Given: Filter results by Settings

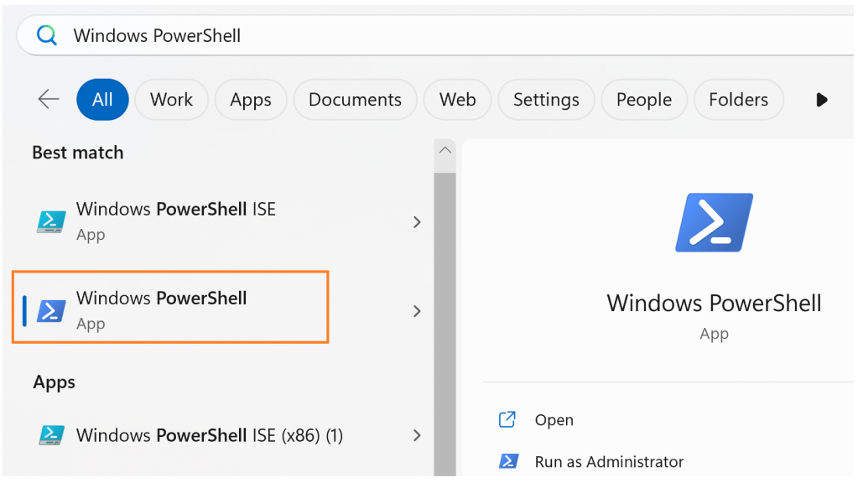Looking at the screenshot, I should [546, 100].
